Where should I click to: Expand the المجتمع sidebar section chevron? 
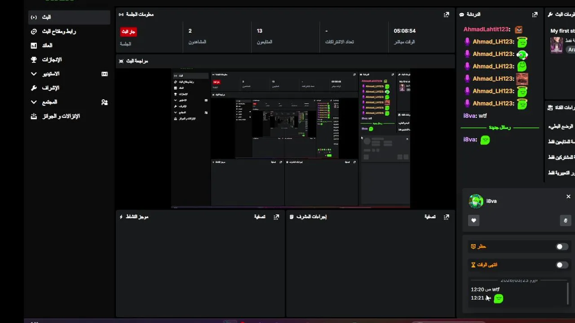(34, 102)
